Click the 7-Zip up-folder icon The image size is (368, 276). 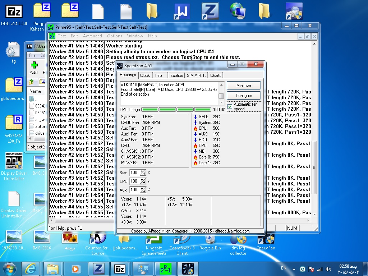[x=31, y=82]
